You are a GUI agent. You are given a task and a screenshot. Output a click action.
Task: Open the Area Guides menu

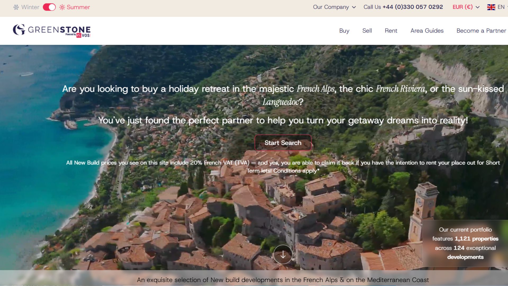point(427,31)
